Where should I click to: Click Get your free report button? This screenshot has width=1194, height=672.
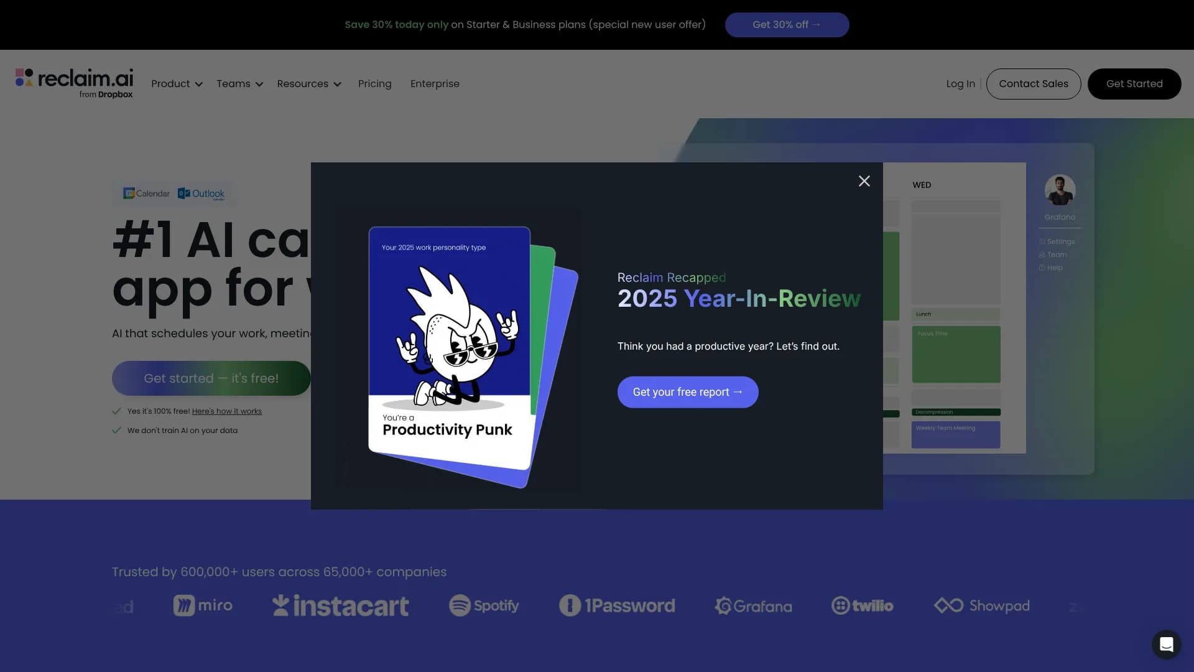(687, 392)
